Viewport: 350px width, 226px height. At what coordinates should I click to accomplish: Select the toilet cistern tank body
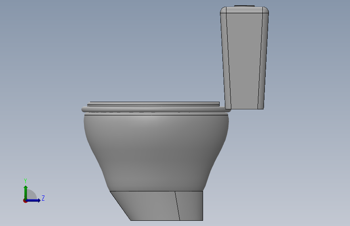point(244,58)
